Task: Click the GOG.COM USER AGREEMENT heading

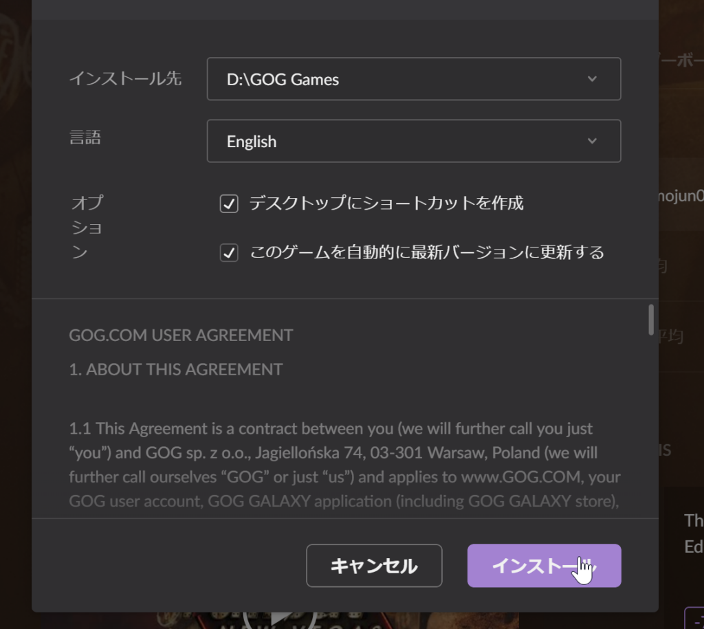Action: (x=181, y=335)
